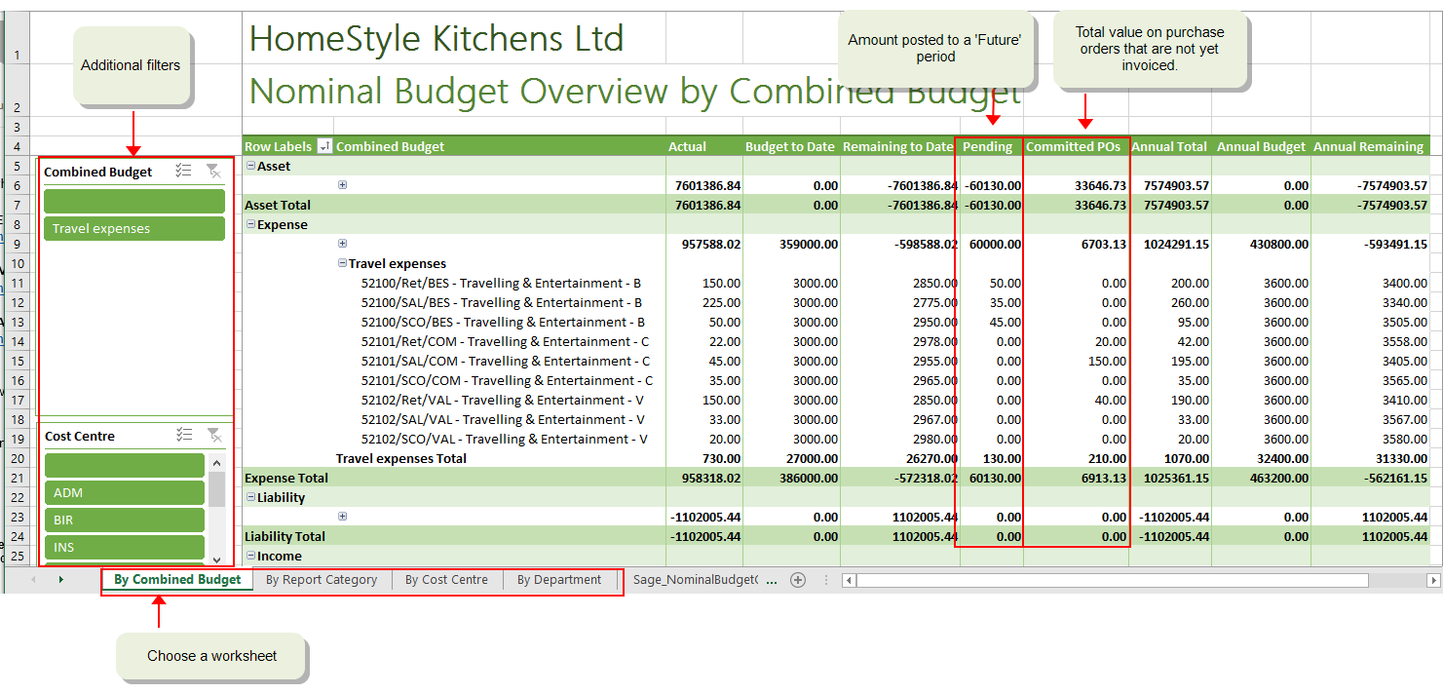Viewport: 1443px width, 694px height.
Task: Select the Annual Remaining header
Action: click(1369, 146)
